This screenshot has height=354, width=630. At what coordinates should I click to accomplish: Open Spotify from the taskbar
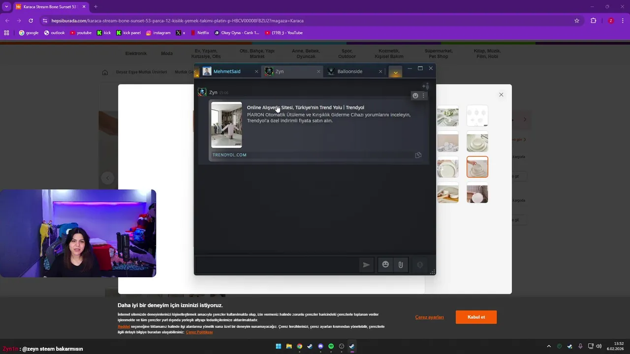pos(331,346)
